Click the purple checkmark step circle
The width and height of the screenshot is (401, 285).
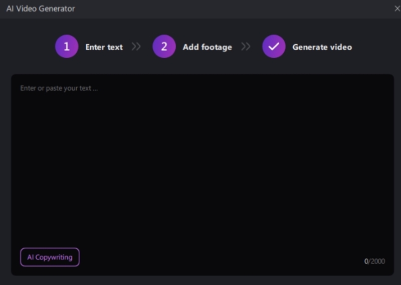click(274, 47)
